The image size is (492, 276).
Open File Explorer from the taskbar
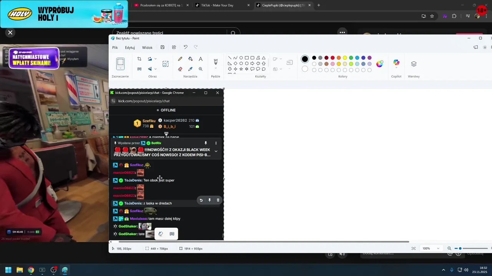point(20,270)
